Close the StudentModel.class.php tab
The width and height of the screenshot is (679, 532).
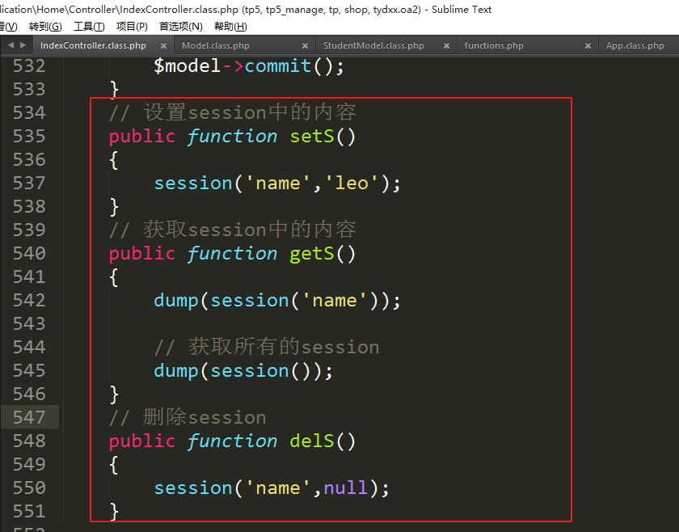[447, 46]
